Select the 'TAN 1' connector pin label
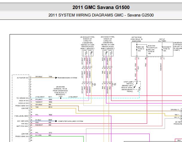 point(177,115)
